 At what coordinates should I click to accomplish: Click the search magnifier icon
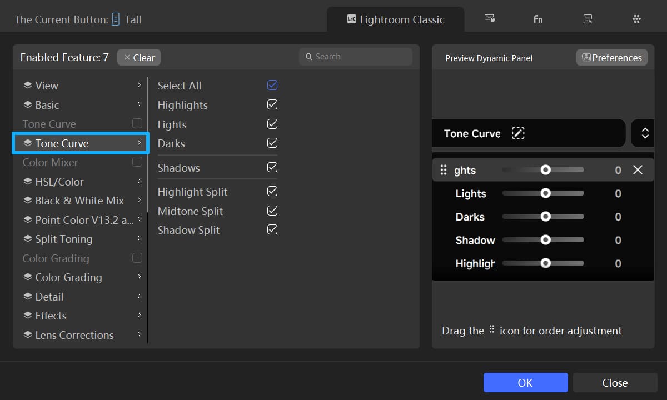310,57
